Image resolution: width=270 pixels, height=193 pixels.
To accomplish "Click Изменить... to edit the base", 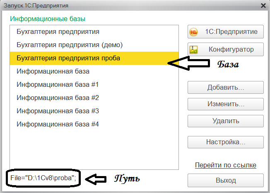I will [226, 104].
